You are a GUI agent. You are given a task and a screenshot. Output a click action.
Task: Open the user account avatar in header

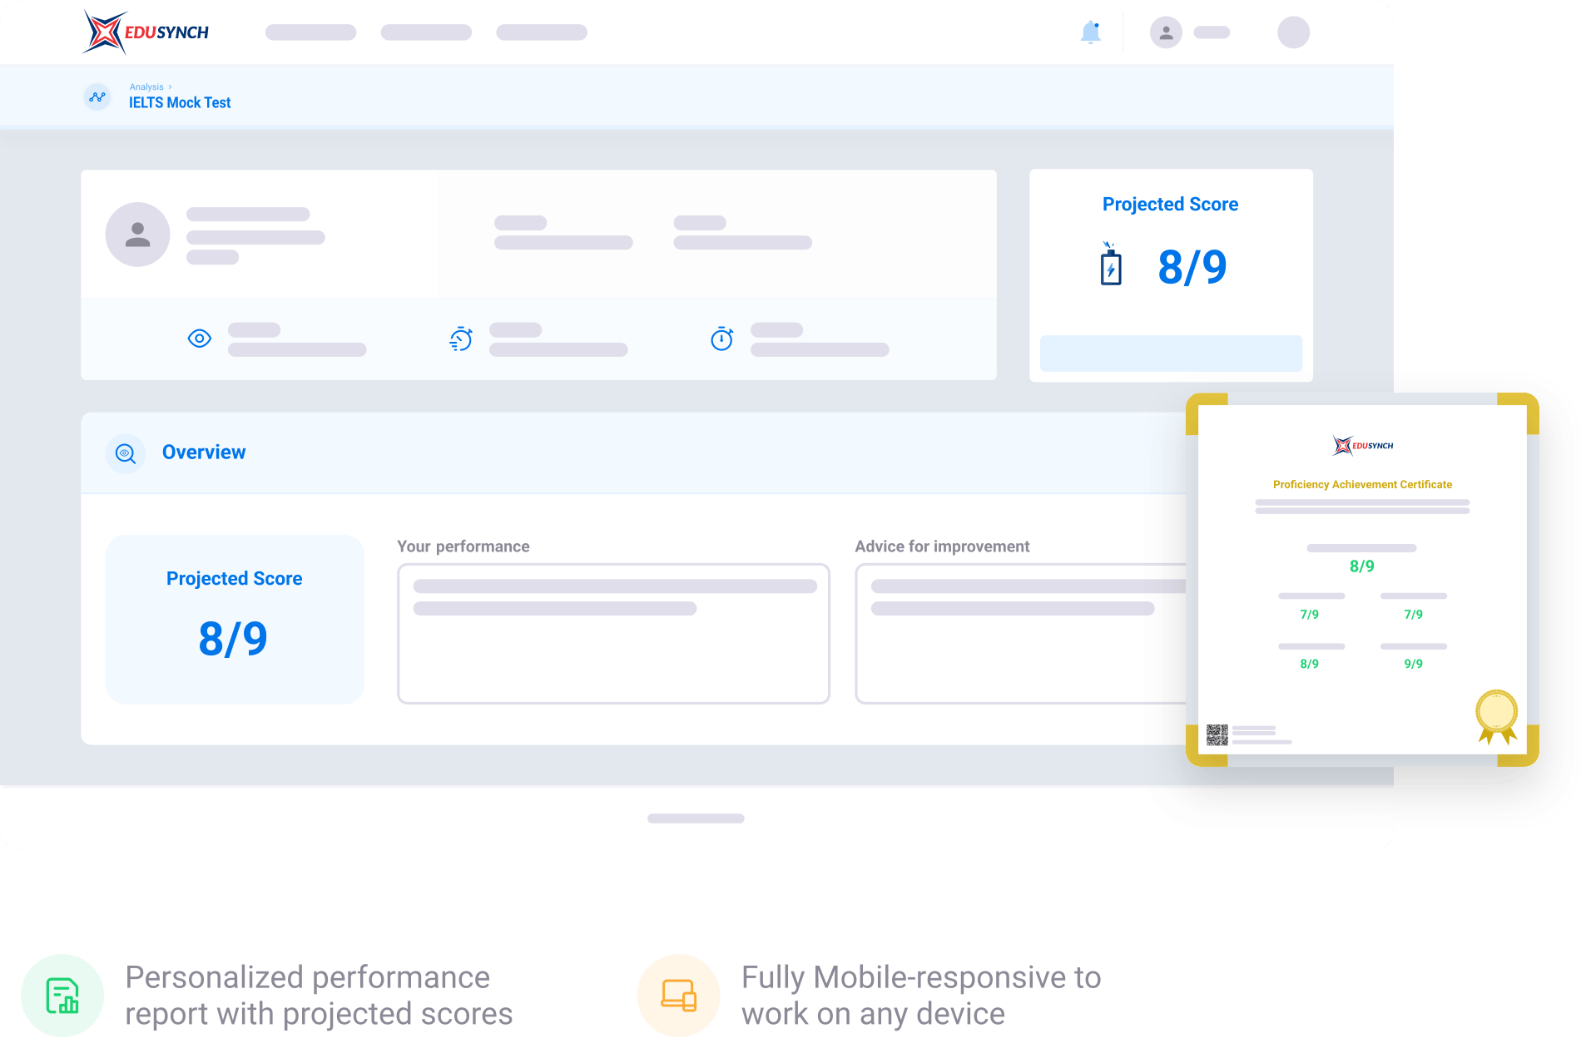pyautogui.click(x=1166, y=32)
